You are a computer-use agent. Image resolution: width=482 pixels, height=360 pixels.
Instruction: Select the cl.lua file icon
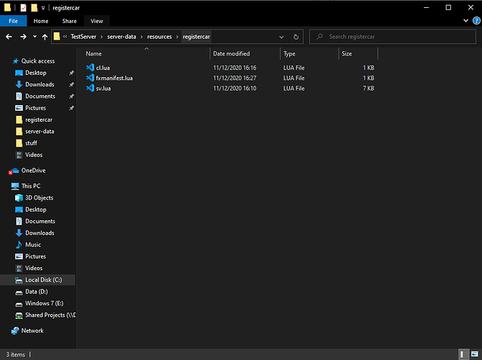(x=90, y=68)
